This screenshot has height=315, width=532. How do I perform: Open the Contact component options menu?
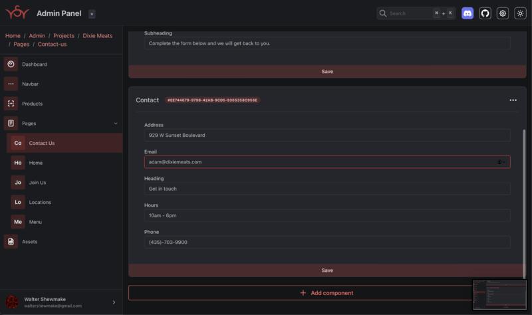(513, 100)
